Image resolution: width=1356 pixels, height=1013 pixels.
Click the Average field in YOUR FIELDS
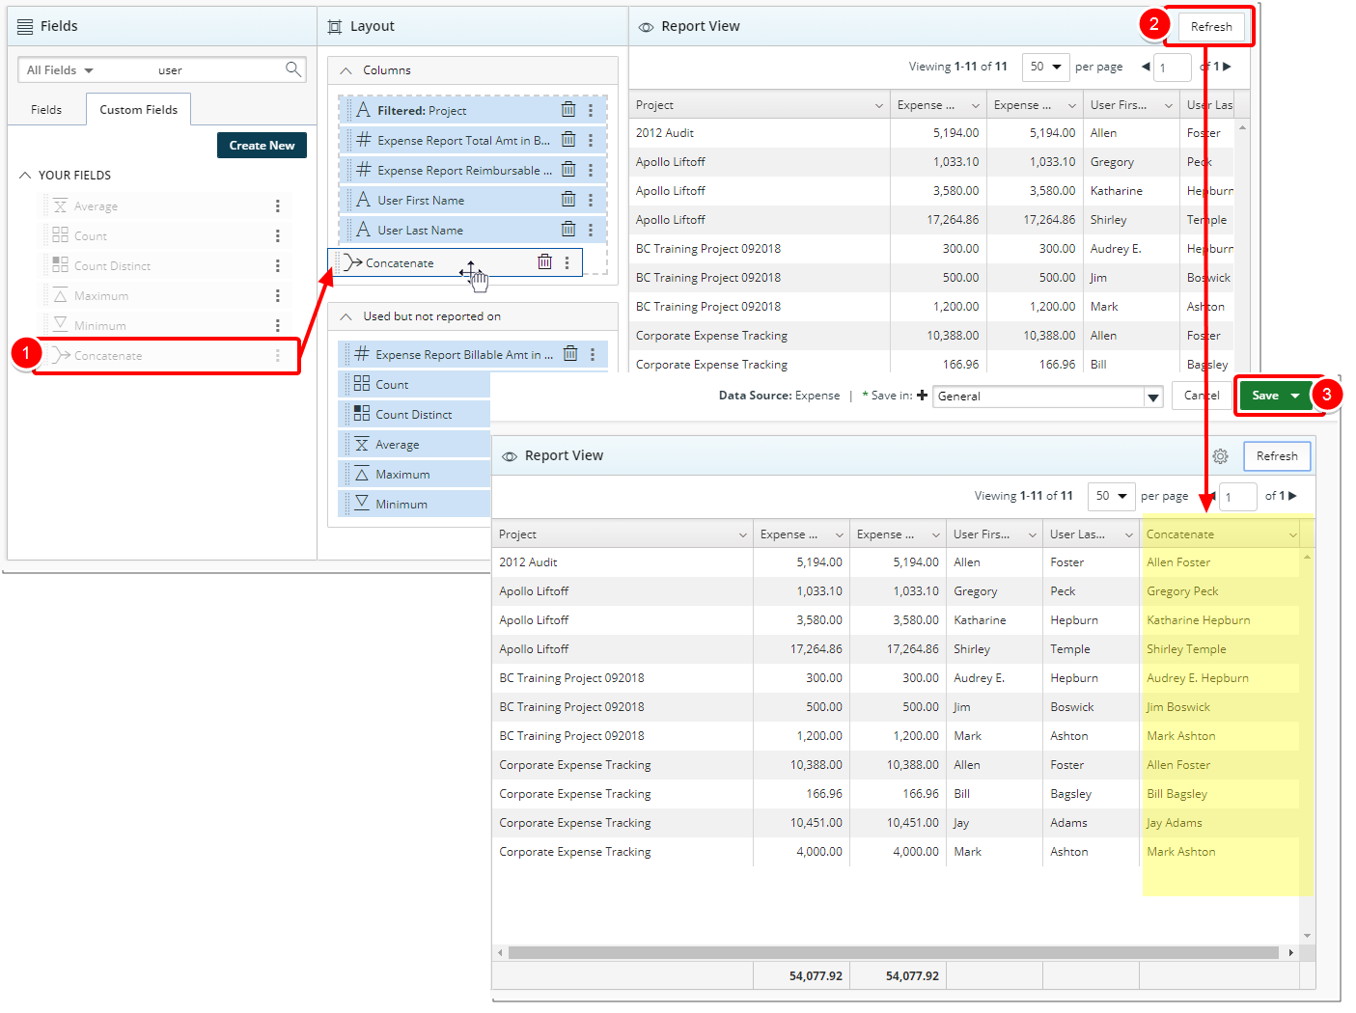point(164,206)
